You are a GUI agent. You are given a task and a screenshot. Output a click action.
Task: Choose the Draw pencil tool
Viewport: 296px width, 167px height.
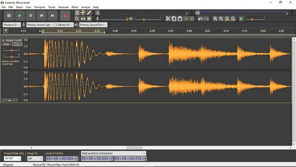(x=89, y=13)
